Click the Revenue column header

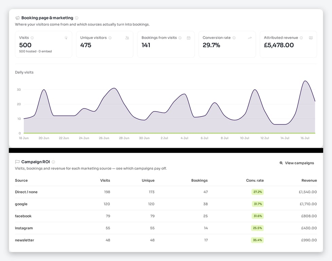tap(309, 180)
